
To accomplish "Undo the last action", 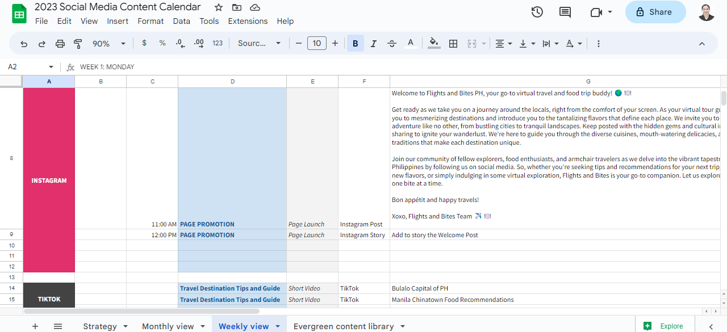I will tap(24, 44).
